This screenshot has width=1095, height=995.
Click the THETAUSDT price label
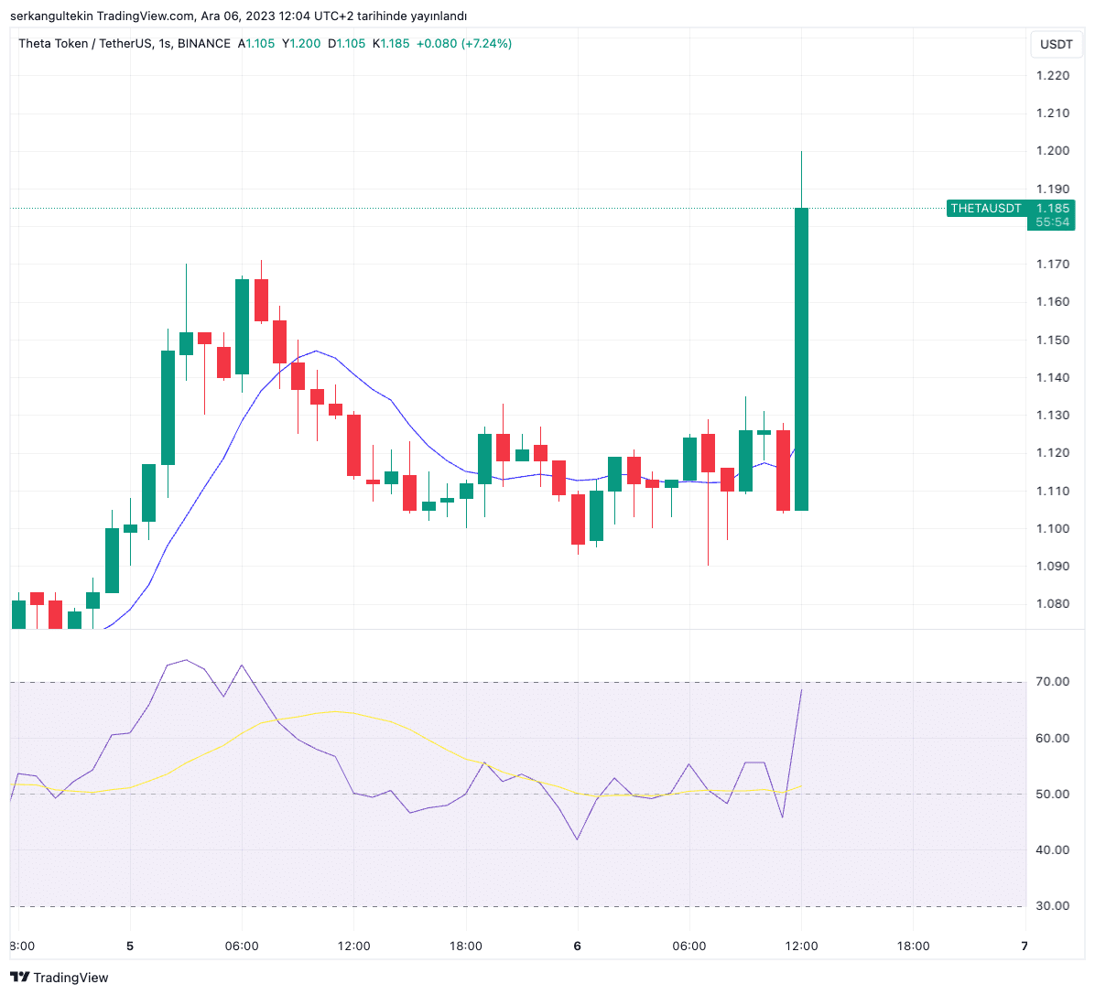tap(985, 209)
